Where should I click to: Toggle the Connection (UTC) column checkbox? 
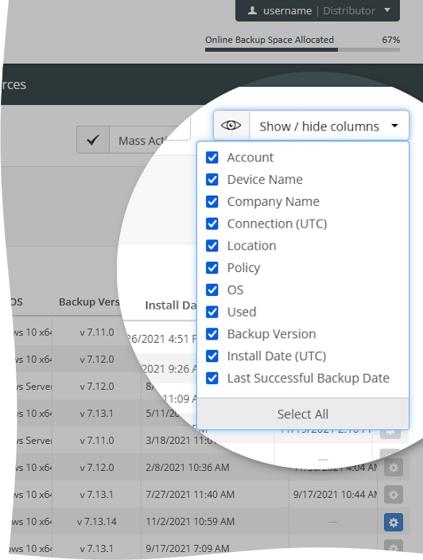(212, 224)
